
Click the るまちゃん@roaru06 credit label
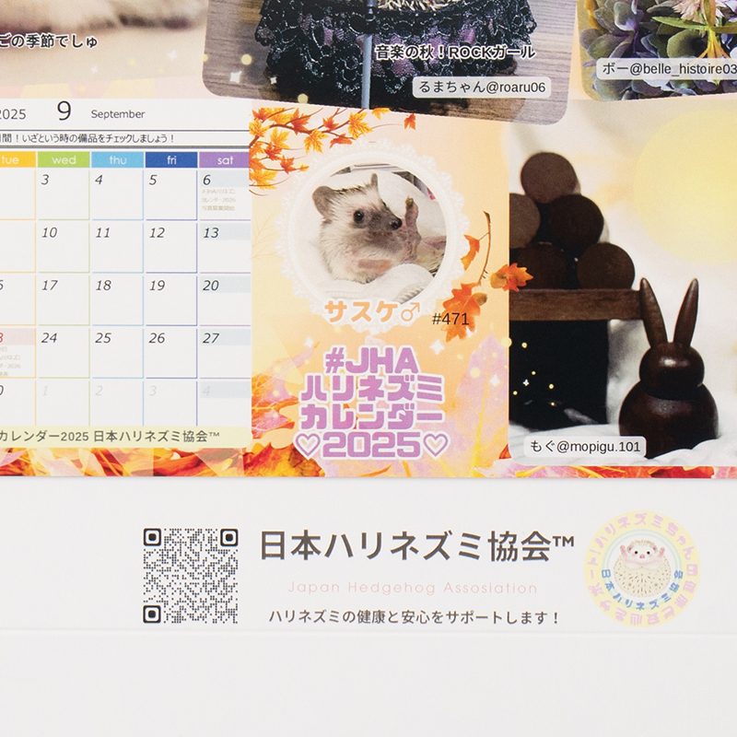tap(482, 87)
